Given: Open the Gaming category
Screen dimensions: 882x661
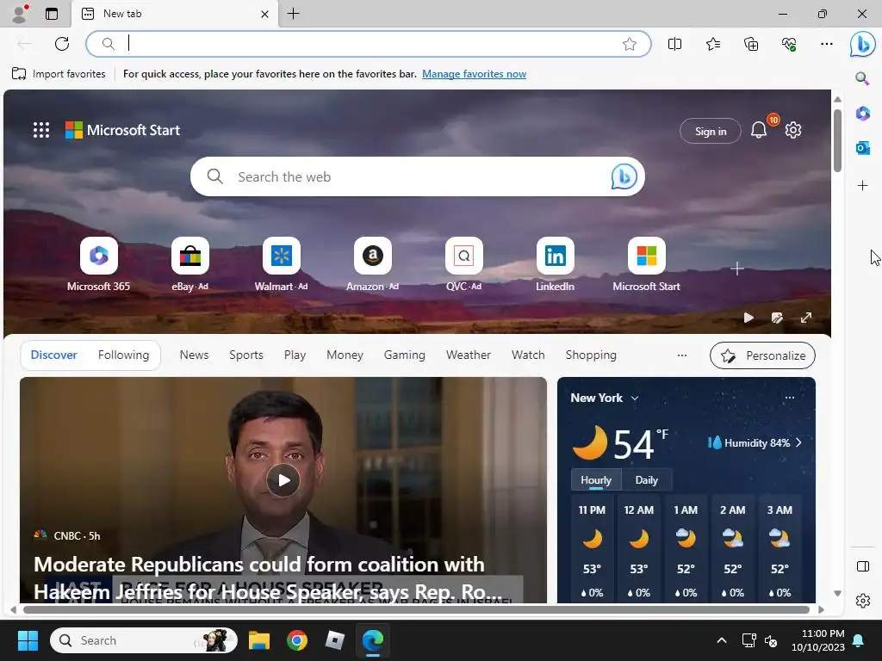Looking at the screenshot, I should (405, 355).
